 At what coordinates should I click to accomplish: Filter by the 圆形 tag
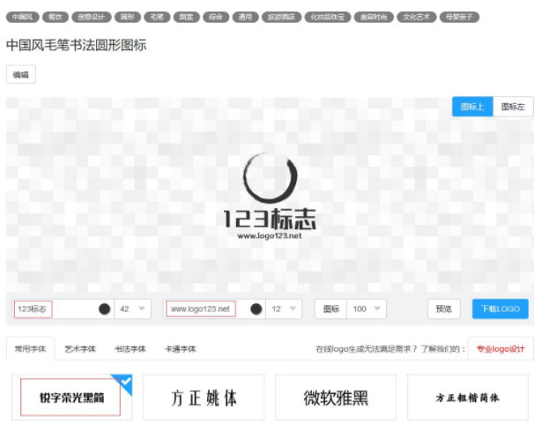pos(128,17)
